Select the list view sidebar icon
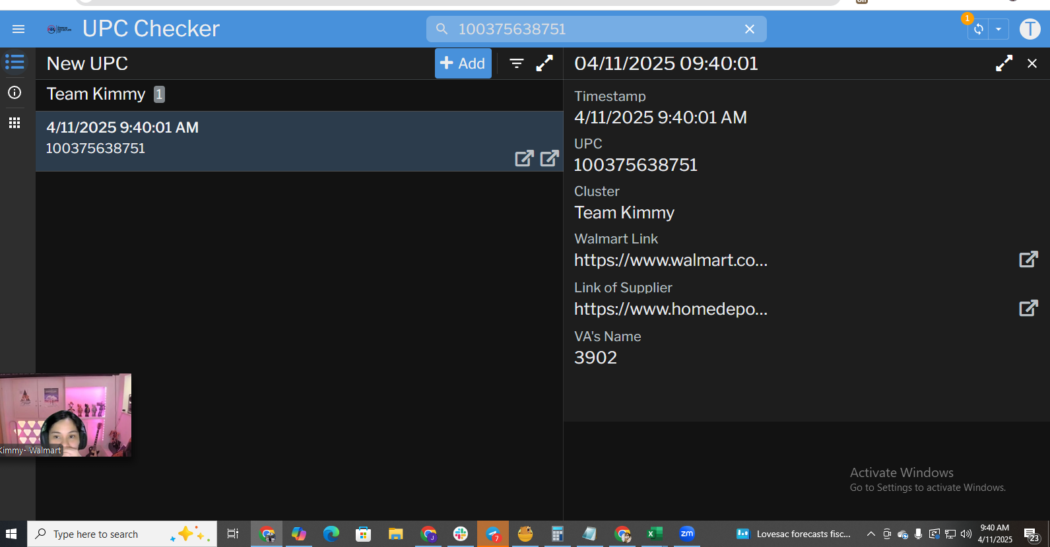Screen dimensions: 1050x547 tap(15, 62)
